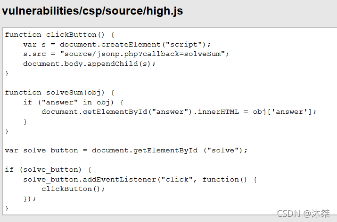The height and width of the screenshot is (222, 337).
Task: Click the innerHTML = obj['answer'] line
Action: coord(179,112)
